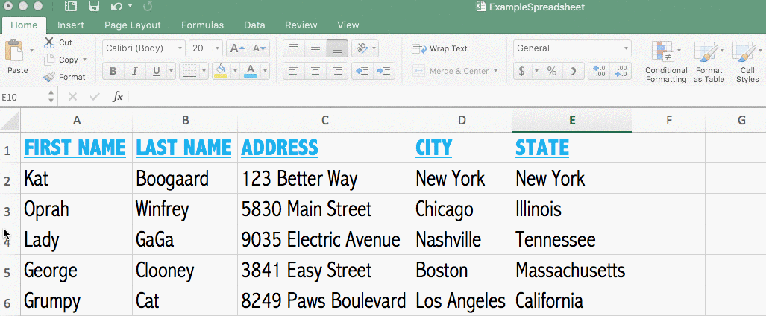Click the Format as Table button
The height and width of the screenshot is (316, 766).
click(x=709, y=62)
